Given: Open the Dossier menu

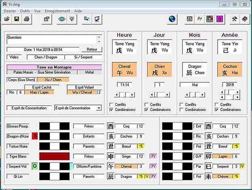Looking at the screenshot, I should (x=10, y=11).
